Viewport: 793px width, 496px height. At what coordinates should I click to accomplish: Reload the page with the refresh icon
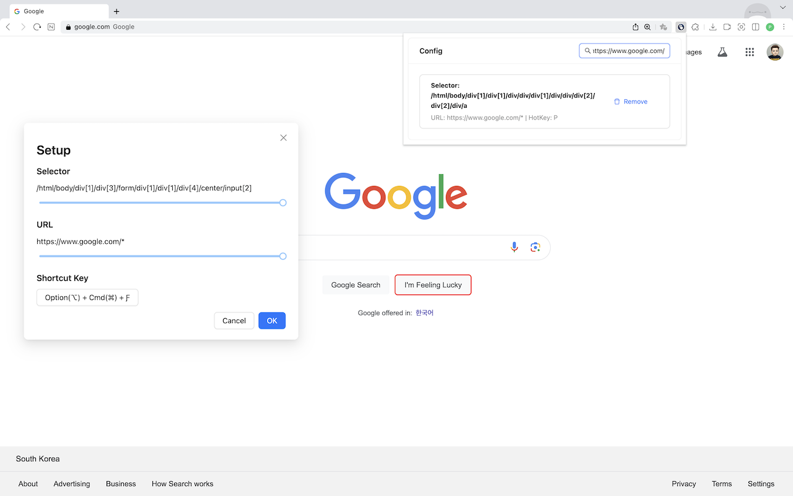tap(37, 27)
